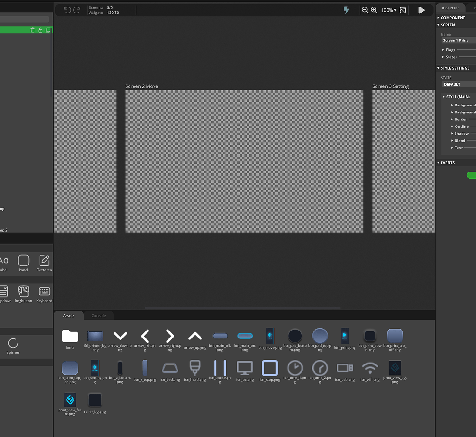Click the Undo arrow icon
476x437 pixels.
click(x=67, y=10)
